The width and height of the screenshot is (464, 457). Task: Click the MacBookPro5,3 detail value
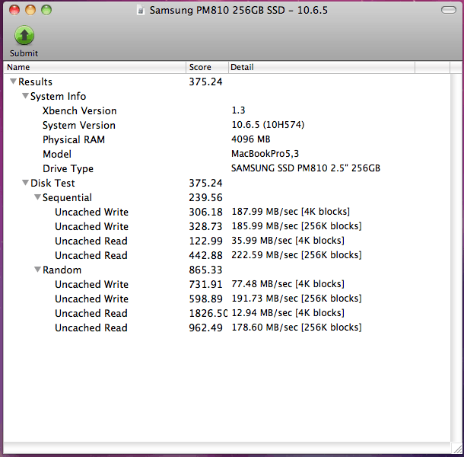tap(265, 154)
